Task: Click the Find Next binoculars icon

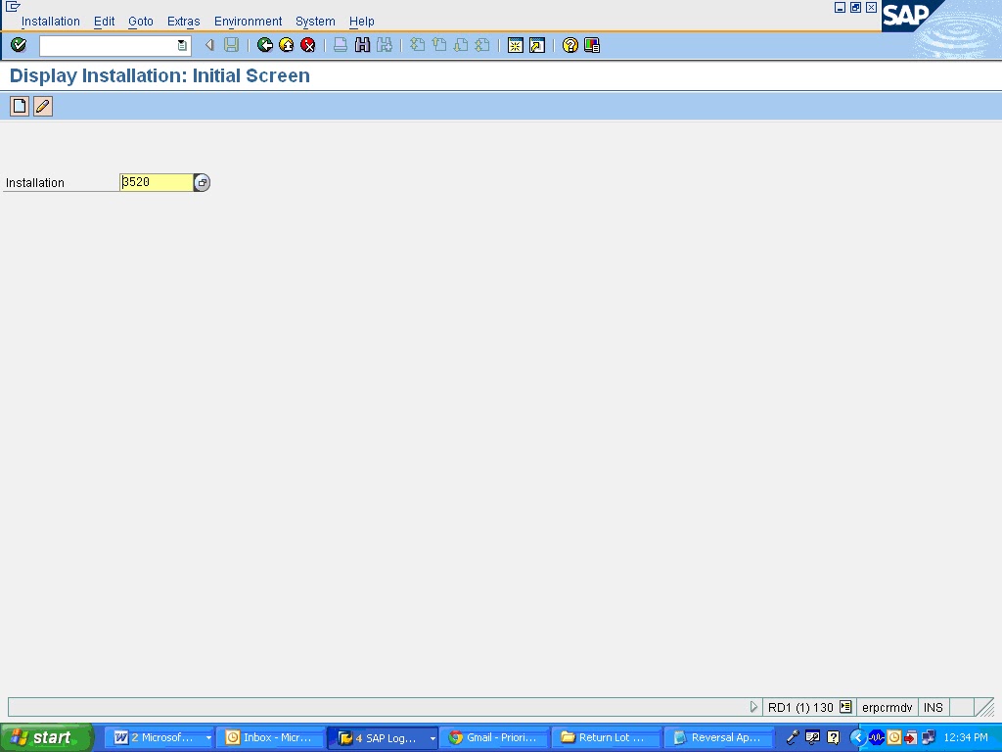Action: click(384, 45)
